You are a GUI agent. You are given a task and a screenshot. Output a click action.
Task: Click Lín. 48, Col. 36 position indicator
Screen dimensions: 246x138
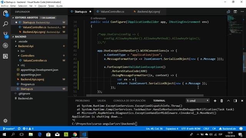click(154, 129)
